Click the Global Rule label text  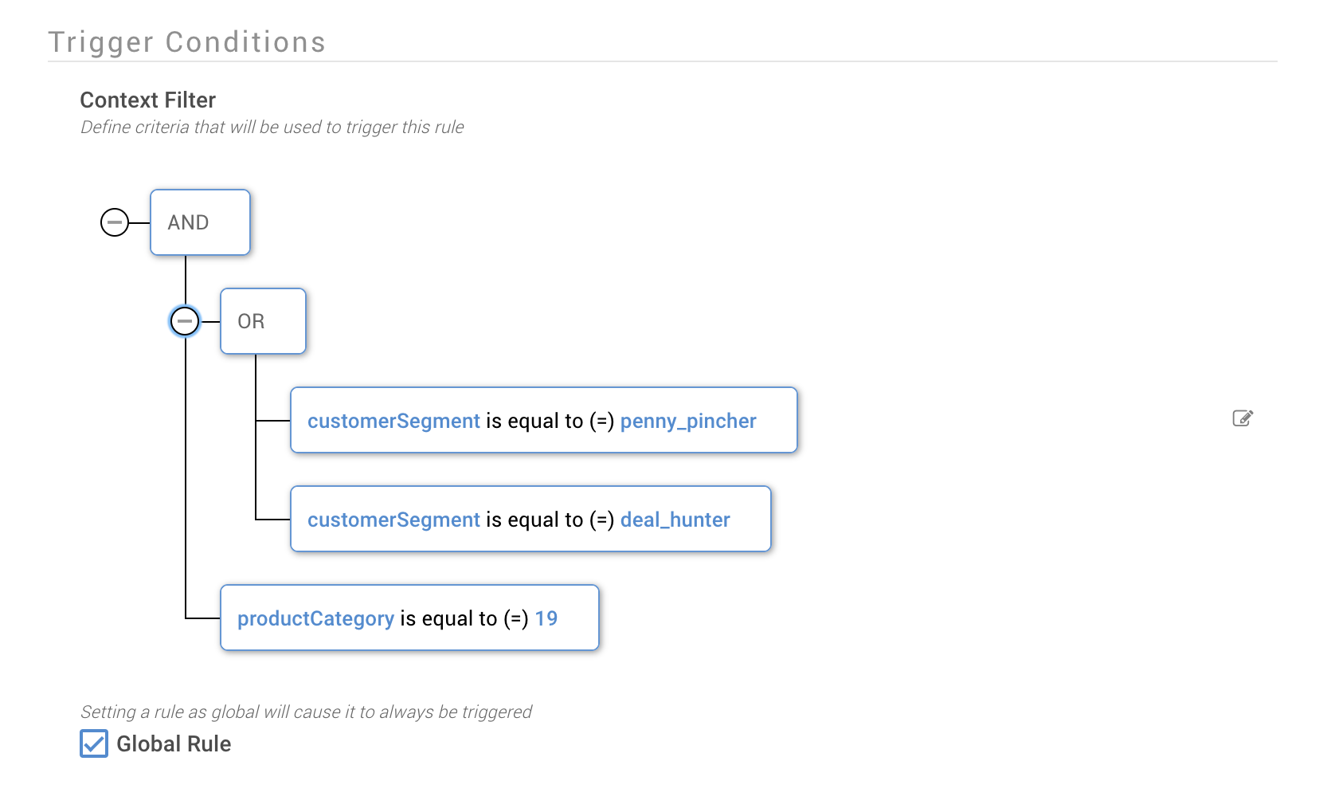(x=174, y=743)
